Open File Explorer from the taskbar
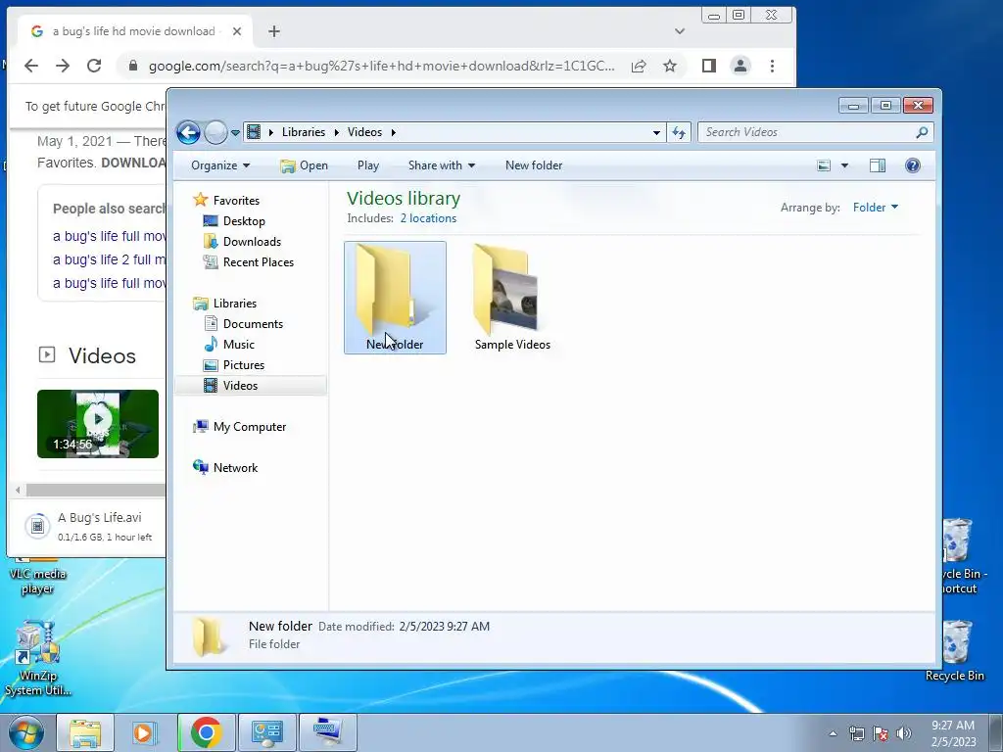Viewport: 1003px width, 752px height. 85,732
